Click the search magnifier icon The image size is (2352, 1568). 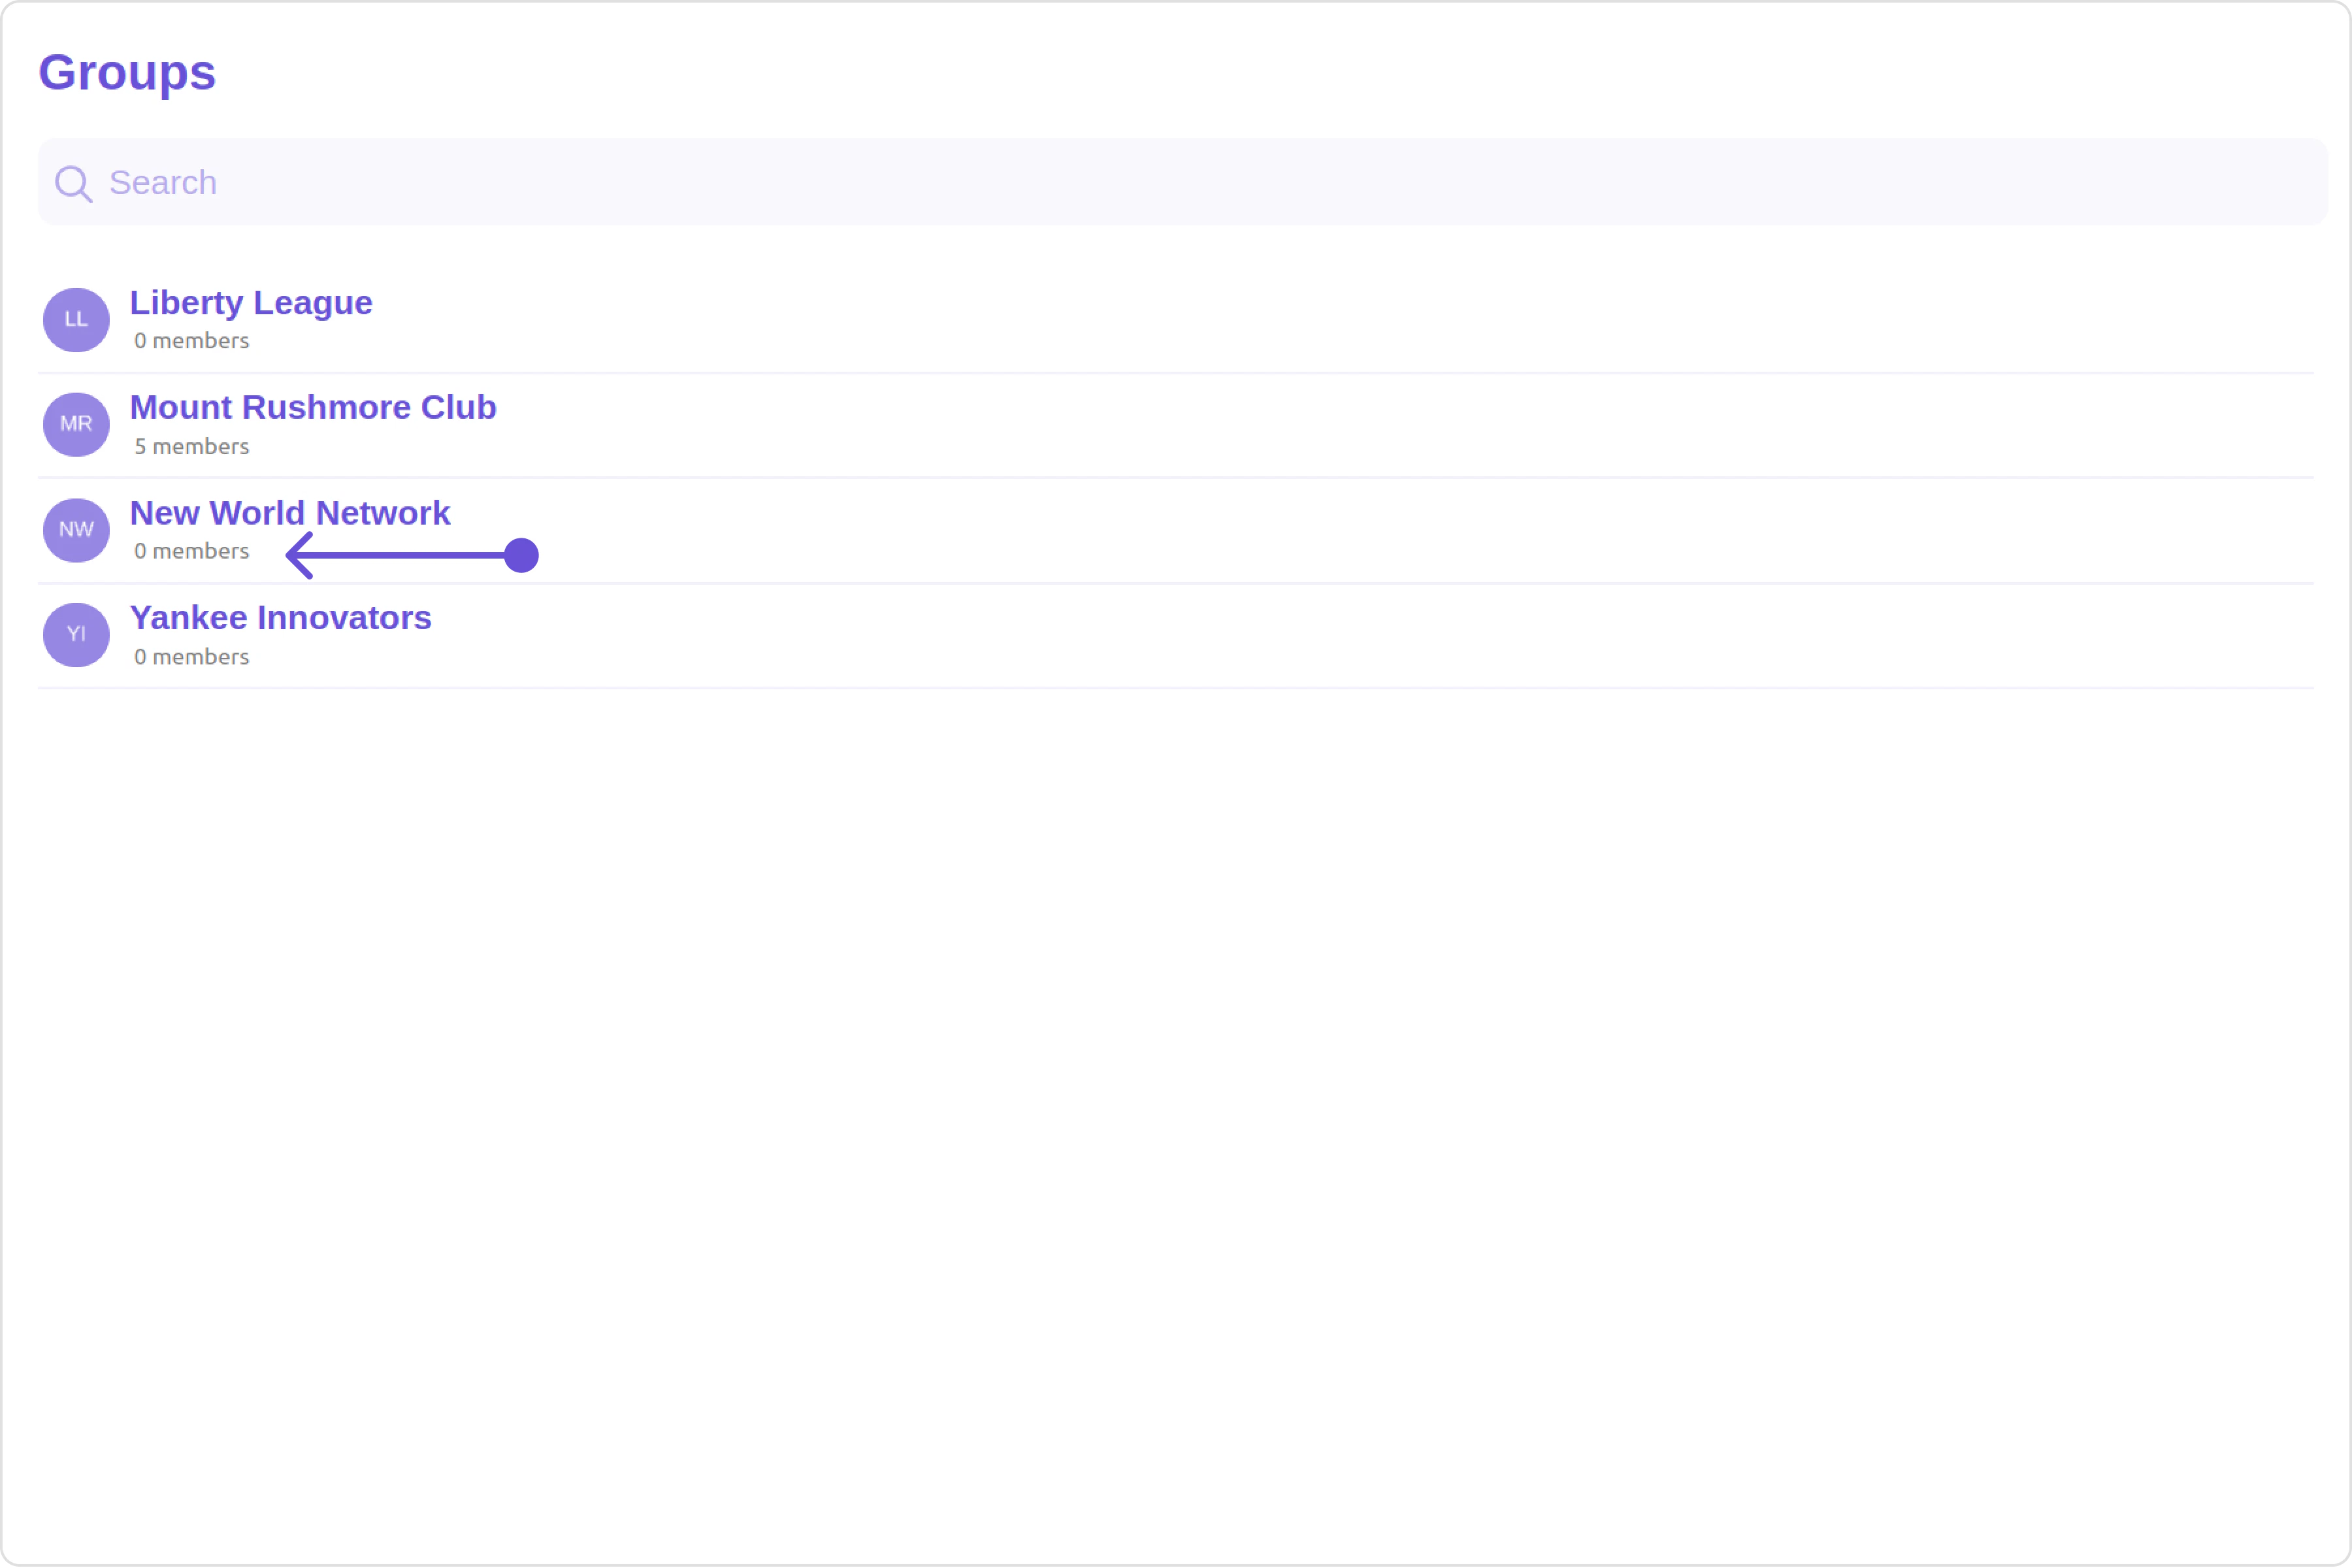[x=73, y=183]
